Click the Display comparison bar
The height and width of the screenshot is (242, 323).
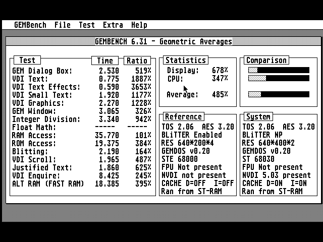(279, 70)
